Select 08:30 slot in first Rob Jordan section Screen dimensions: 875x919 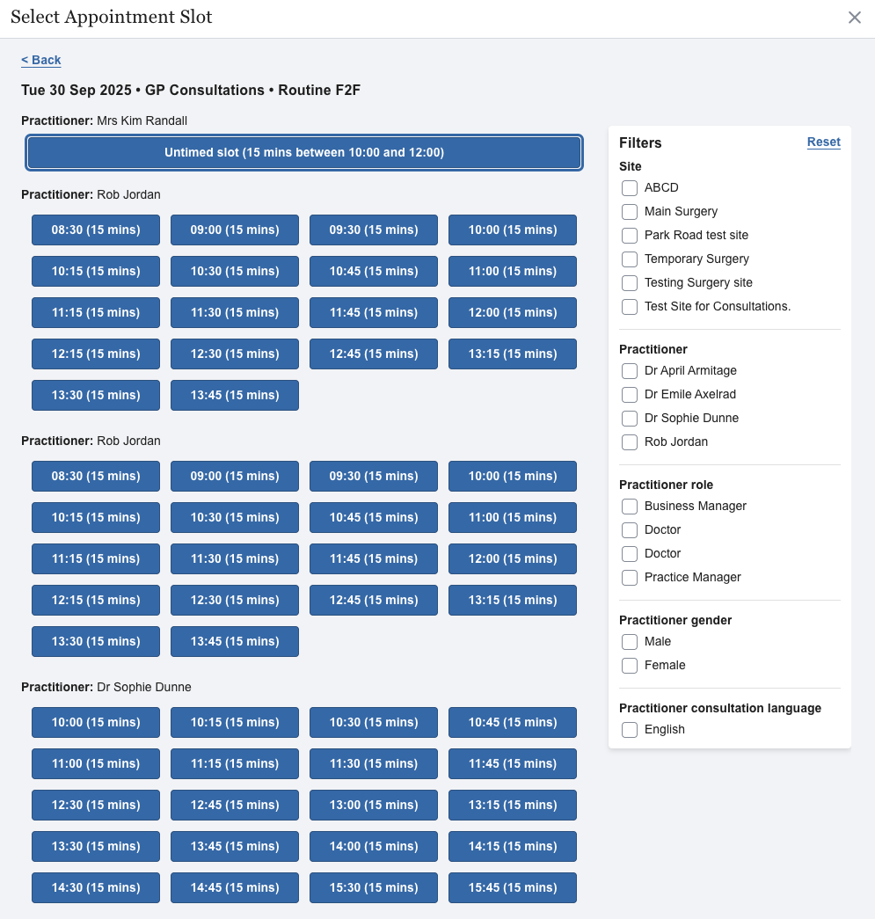(96, 230)
